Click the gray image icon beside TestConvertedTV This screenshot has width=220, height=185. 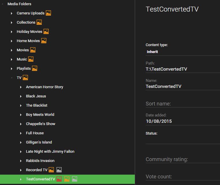(x=75, y=179)
